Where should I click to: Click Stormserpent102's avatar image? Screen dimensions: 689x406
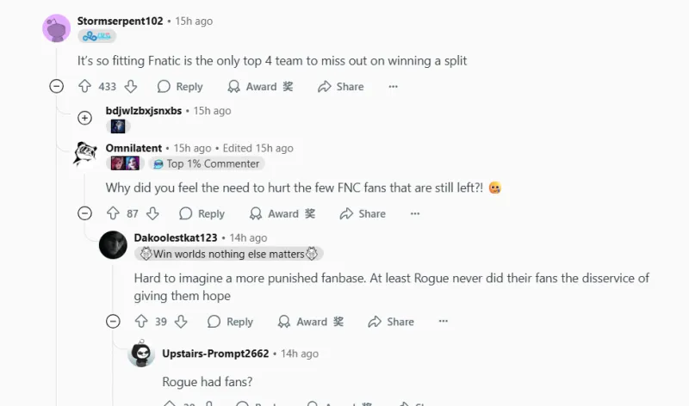(x=57, y=28)
